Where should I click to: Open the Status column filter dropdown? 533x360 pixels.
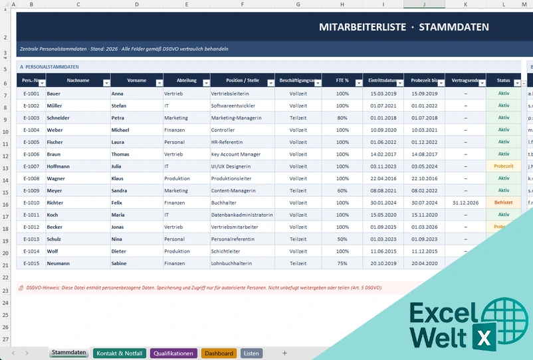pyautogui.click(x=517, y=84)
